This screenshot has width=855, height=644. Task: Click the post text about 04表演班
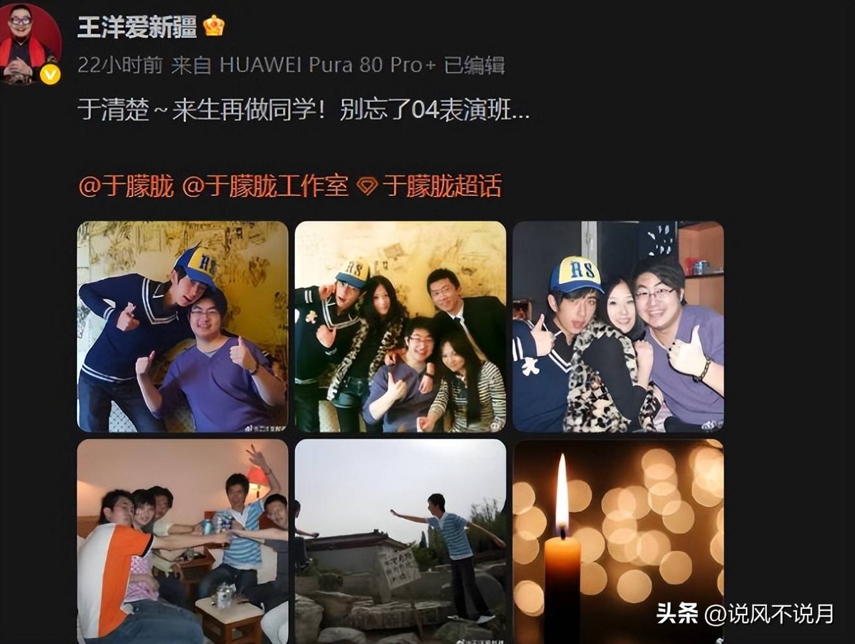pyautogui.click(x=303, y=110)
